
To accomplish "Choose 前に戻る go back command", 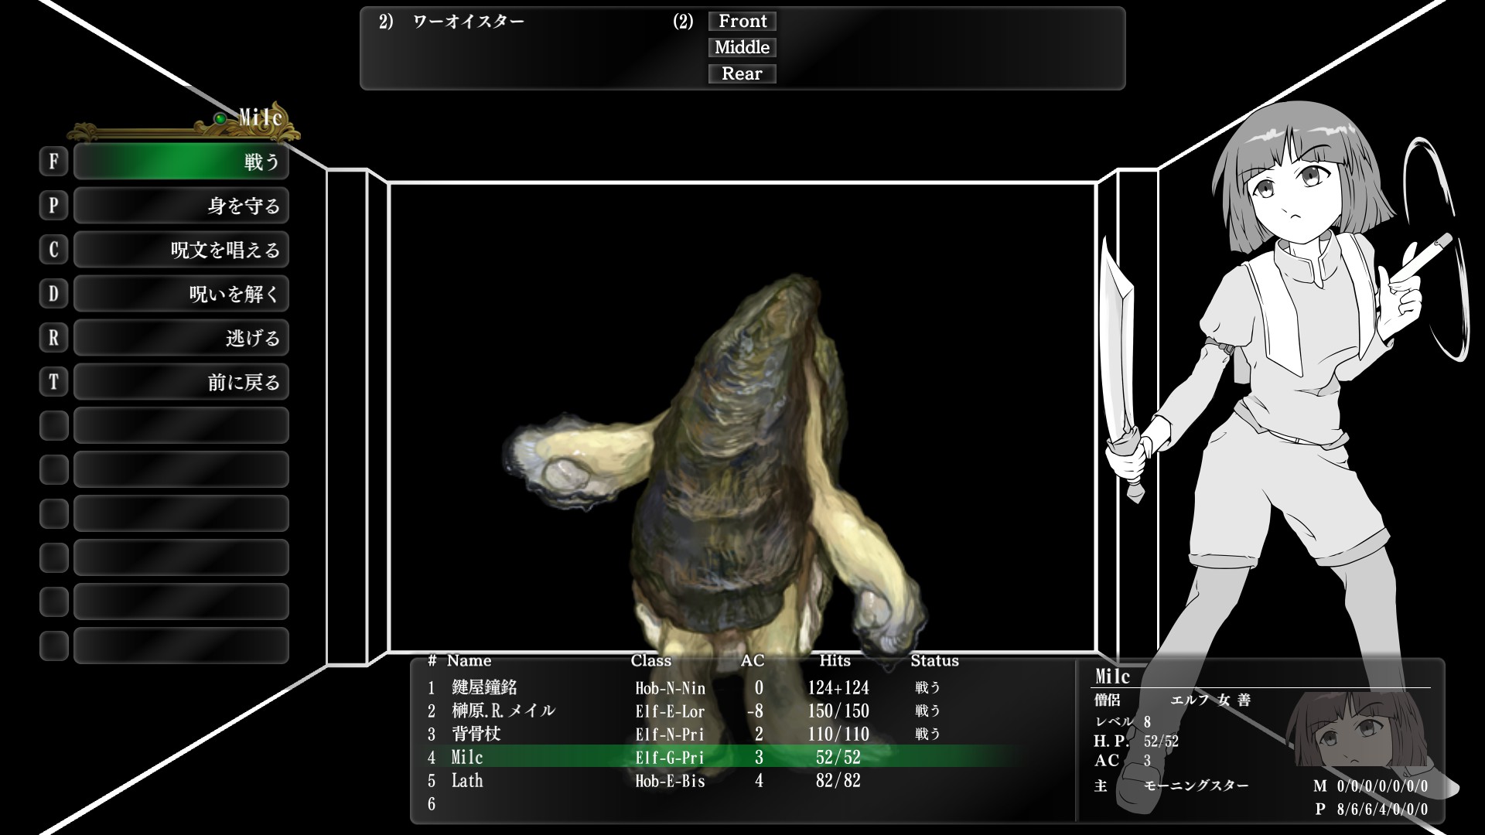I will (181, 382).
